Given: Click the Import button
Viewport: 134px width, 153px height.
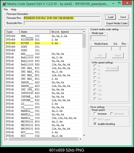Looking at the screenshot, I should tap(118, 55).
